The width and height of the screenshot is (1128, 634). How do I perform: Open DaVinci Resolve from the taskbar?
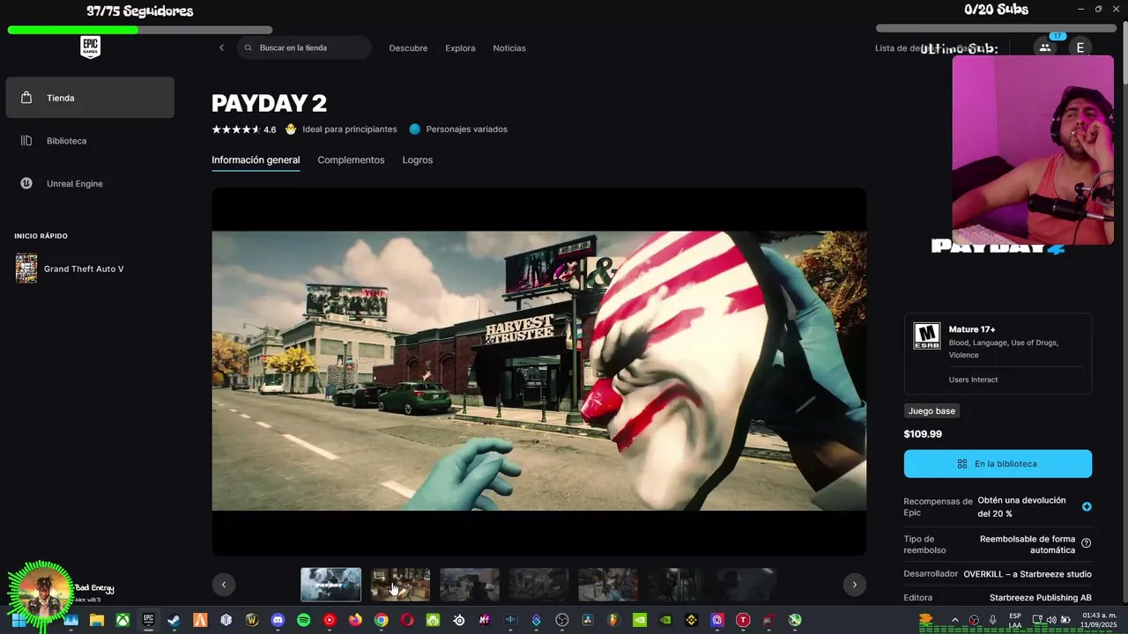[588, 620]
